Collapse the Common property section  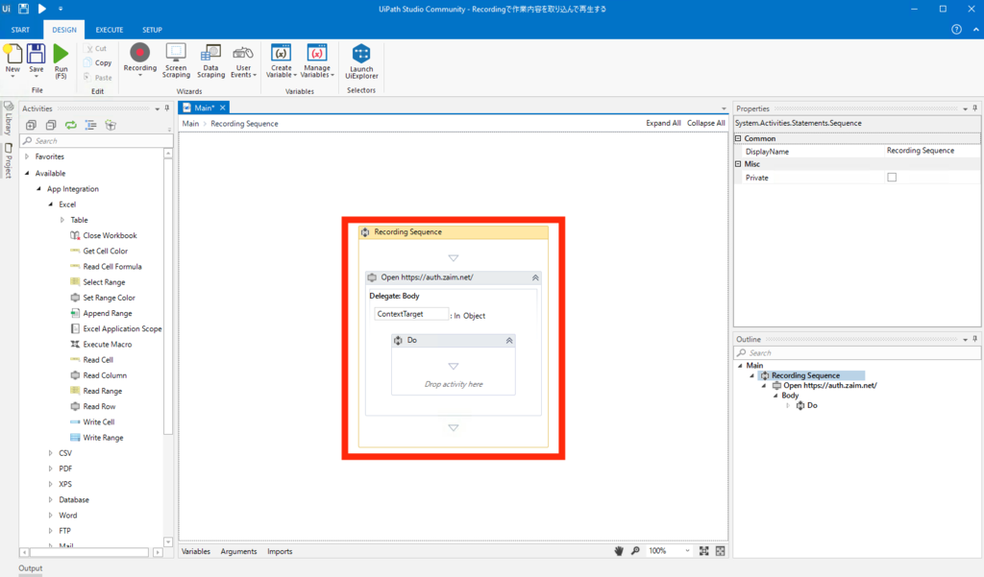click(x=739, y=138)
